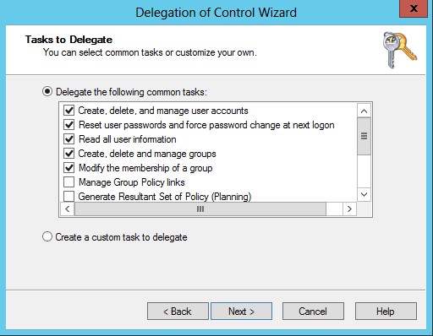The image size is (433, 336).
Task: Open Help for the wizard
Action: click(x=386, y=312)
